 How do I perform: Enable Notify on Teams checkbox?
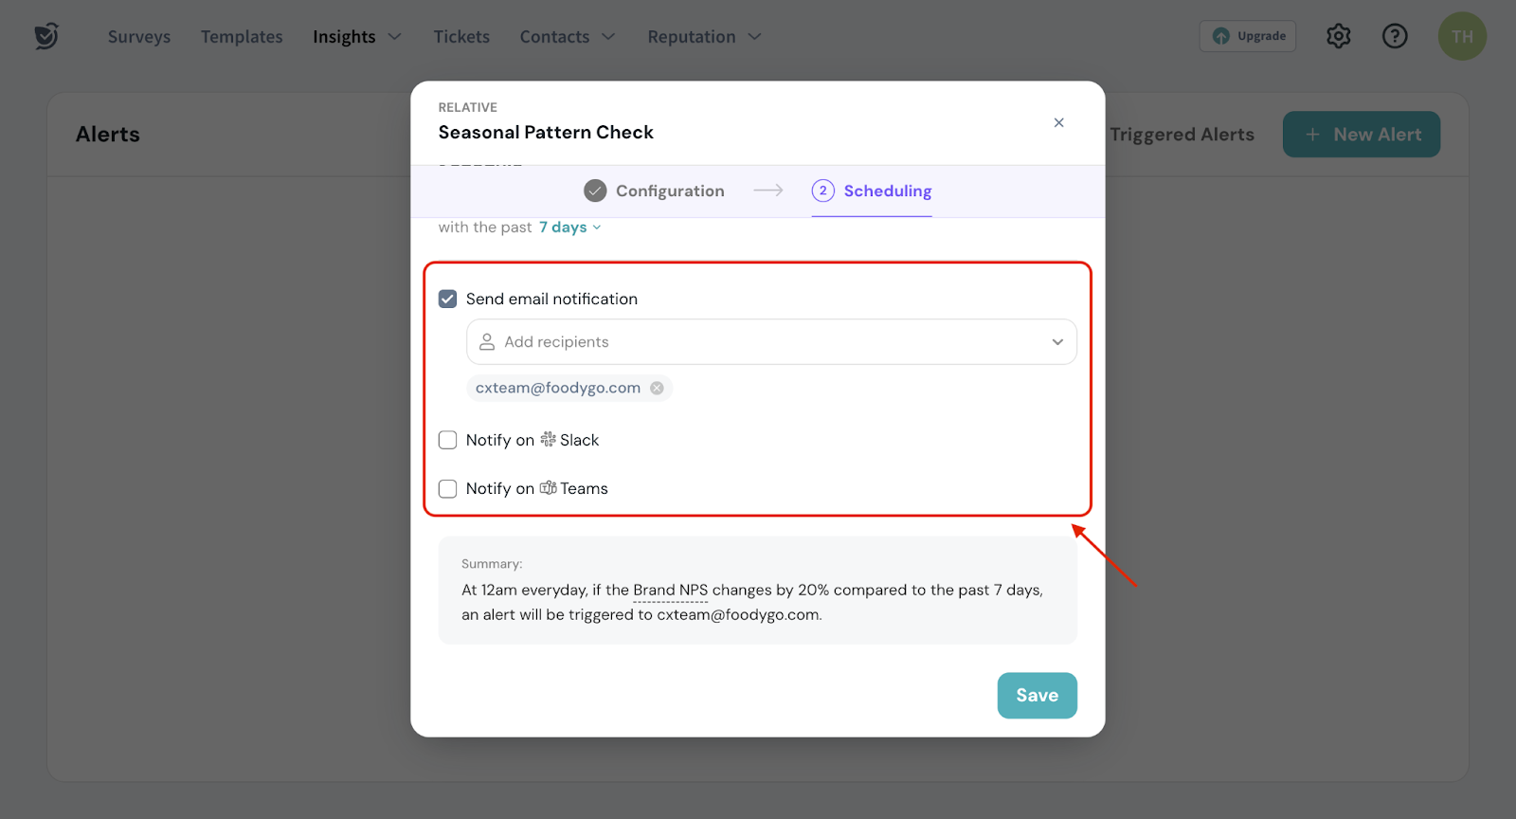[448, 488]
